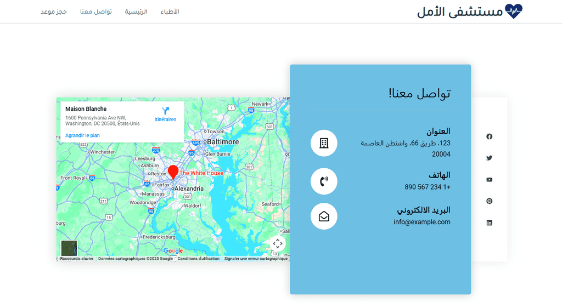Click the Winchester map label
This screenshot has height=308, width=562.
tap(103, 152)
